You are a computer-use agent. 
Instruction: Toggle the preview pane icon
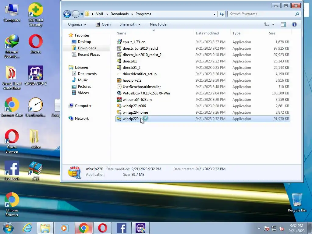[x=283, y=24]
